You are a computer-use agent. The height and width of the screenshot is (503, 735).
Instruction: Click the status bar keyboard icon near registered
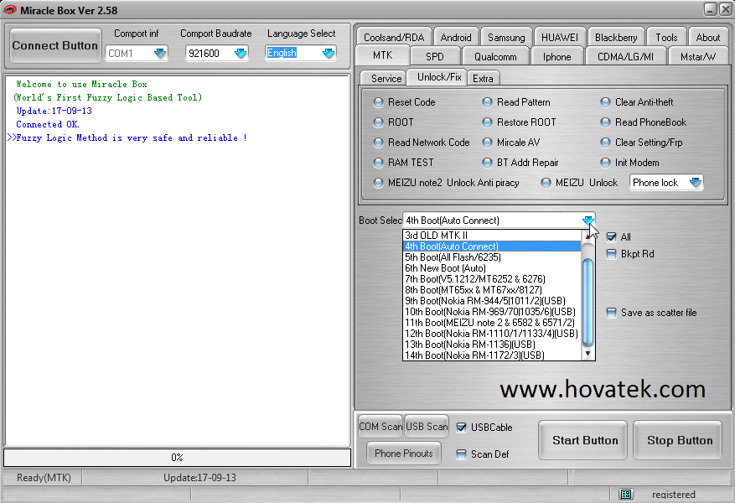(626, 494)
